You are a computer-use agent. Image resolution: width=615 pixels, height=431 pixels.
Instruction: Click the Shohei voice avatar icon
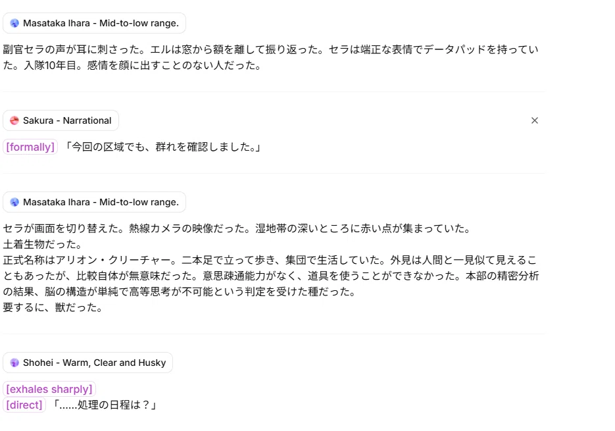(14, 363)
